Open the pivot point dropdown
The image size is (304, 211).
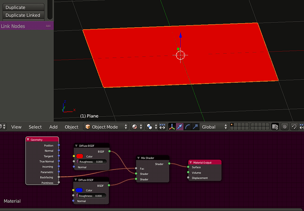pyautogui.click(x=152, y=127)
